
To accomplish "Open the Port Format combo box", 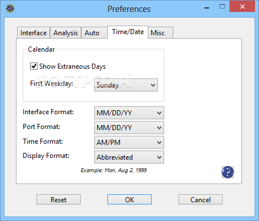I will [x=129, y=128].
